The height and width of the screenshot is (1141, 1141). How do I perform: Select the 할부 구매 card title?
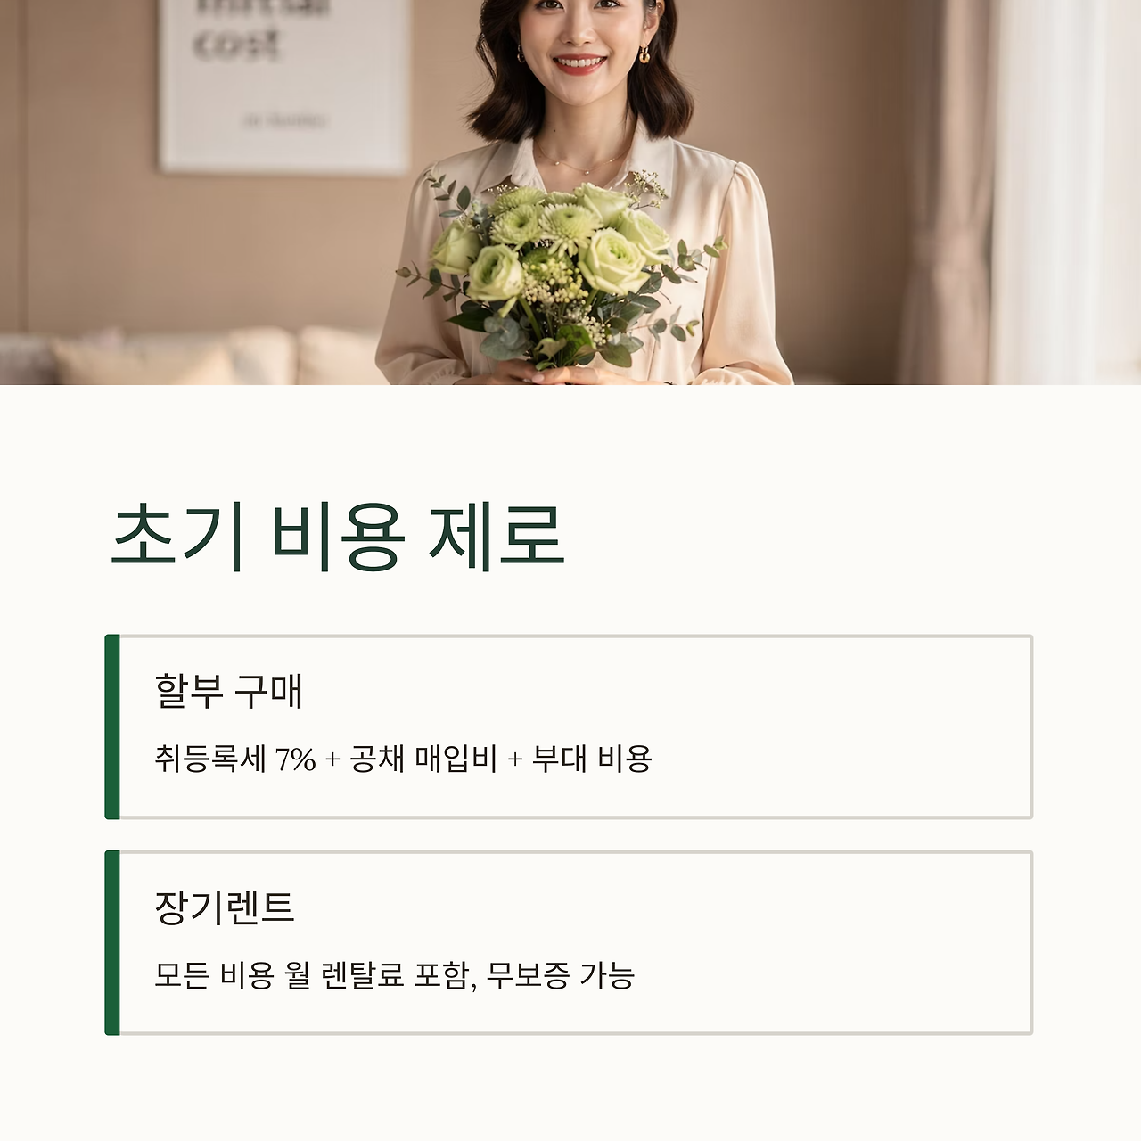229,691
